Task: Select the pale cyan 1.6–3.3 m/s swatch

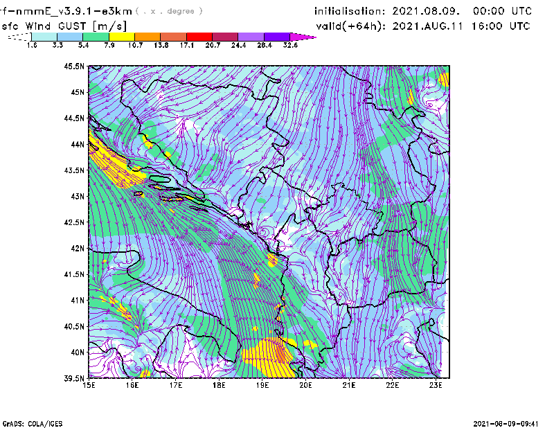Action: [x=44, y=37]
